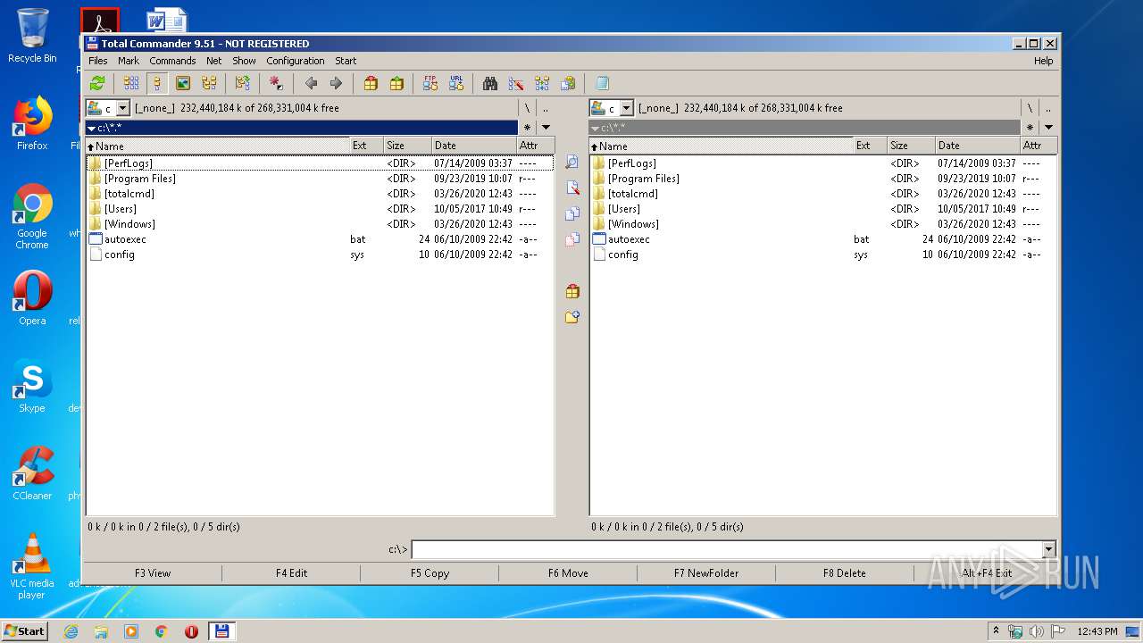Open the Help menu
The height and width of the screenshot is (643, 1143).
pos(1043,61)
